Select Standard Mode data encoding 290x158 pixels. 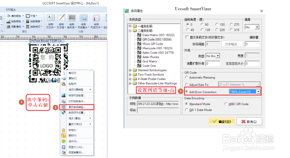coord(186,104)
